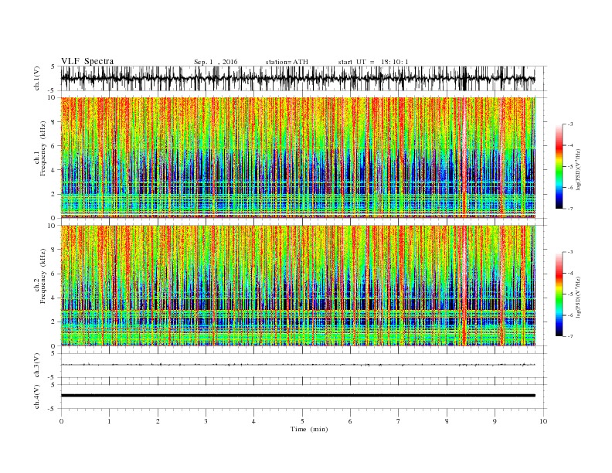
Task: Click time axis tick label "8"
Action: [447, 421]
